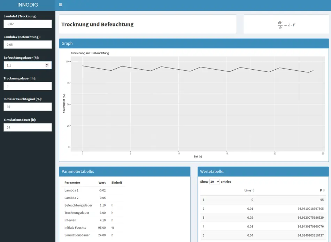The image size is (331, 242).
Task: Focus the Befeuchtungsdauer input field
Action: 24,65
